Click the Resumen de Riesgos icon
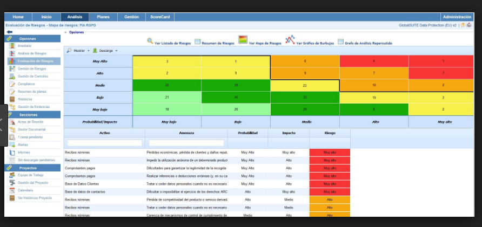Screen dimensions: 482x227 [198, 42]
